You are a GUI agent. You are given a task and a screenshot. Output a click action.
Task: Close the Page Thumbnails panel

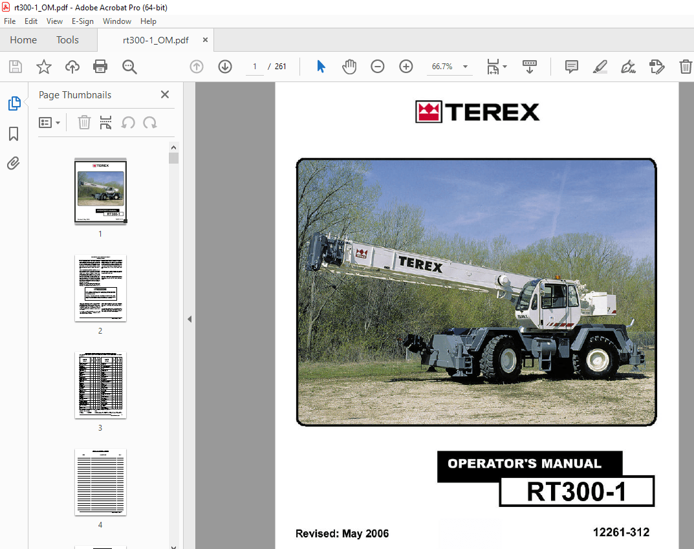165,94
